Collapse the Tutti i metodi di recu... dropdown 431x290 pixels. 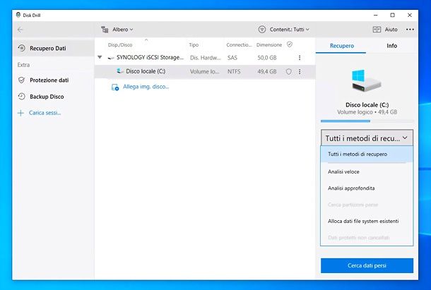367,138
